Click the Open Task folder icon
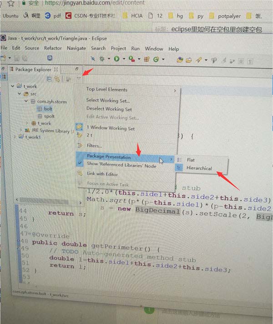Screen dimensions: 273x324 [189, 60]
